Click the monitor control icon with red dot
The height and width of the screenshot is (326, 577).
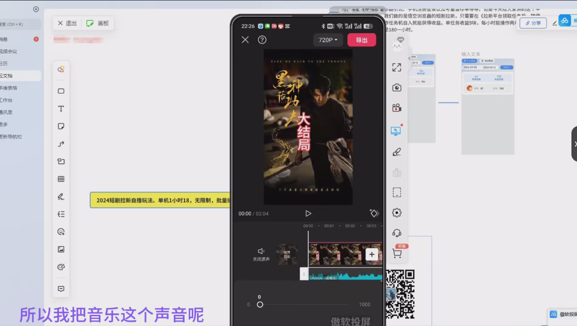click(396, 131)
